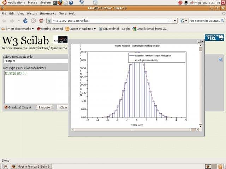Open the Tools menu
Screen dimensions: 226x169
coord(63,13)
